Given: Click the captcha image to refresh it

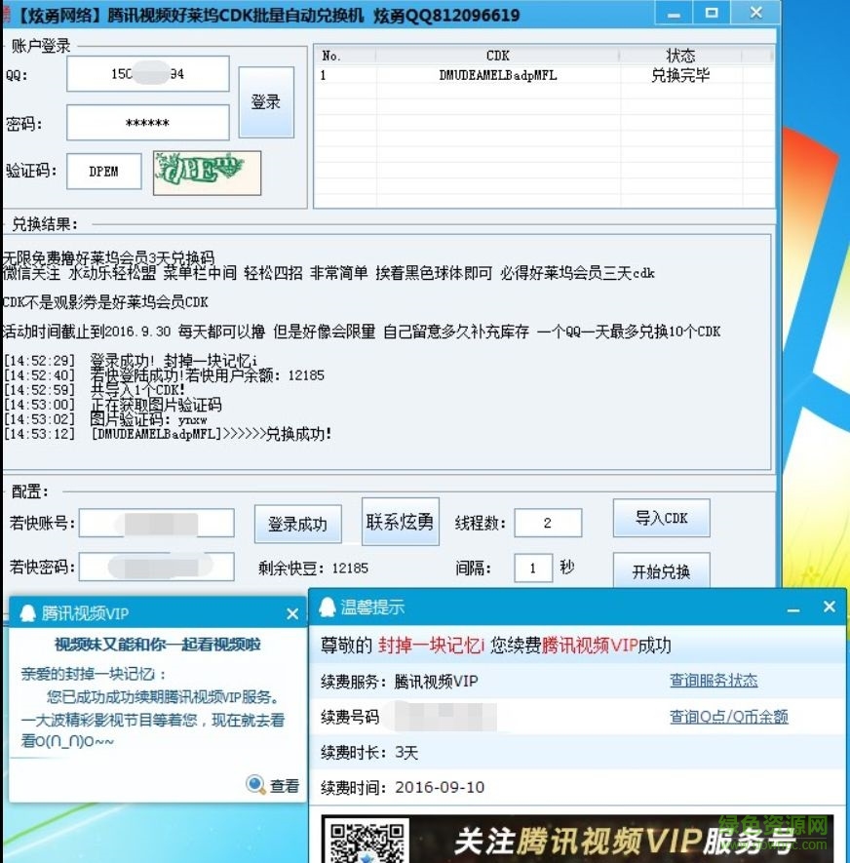Looking at the screenshot, I should click(206, 172).
